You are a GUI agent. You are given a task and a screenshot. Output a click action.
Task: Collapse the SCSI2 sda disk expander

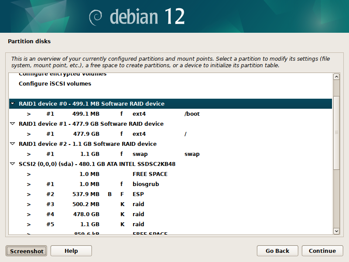[12, 164]
